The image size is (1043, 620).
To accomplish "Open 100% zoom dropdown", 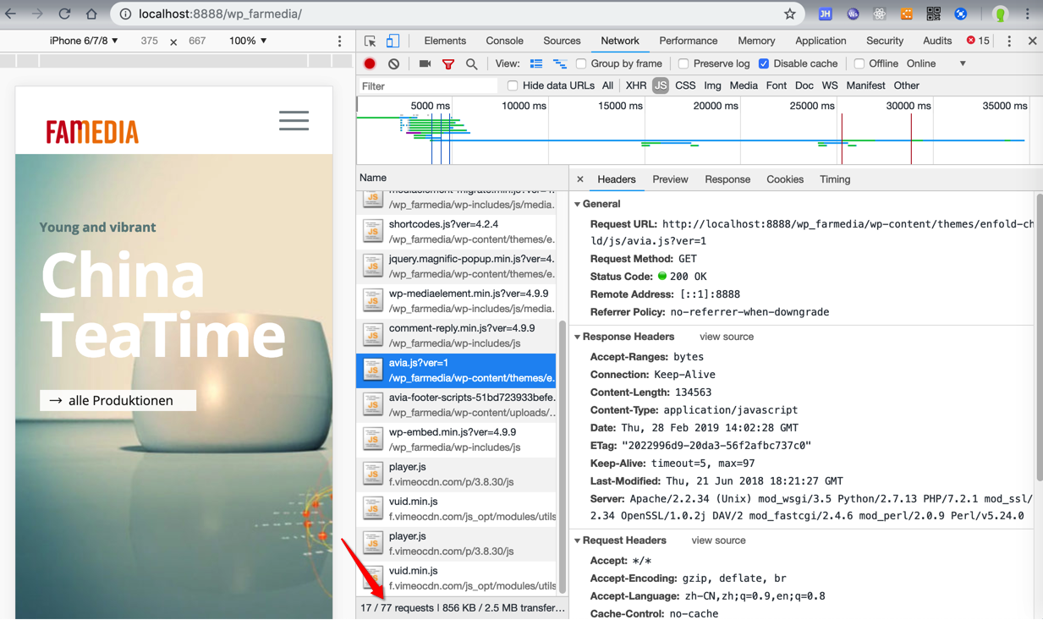I will 248,41.
